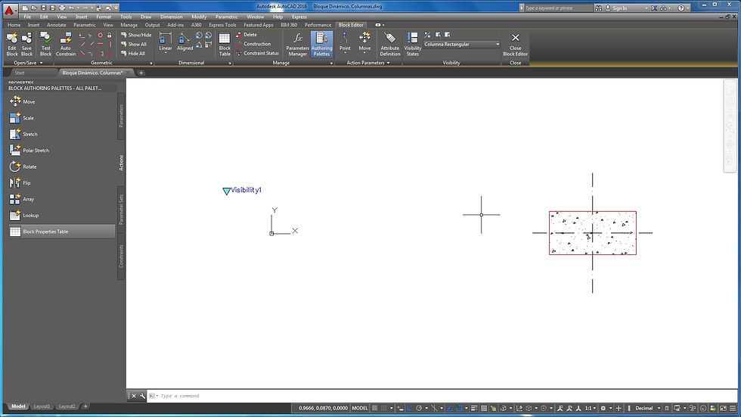
Task: Run Test Block from the ribbon
Action: (46, 44)
